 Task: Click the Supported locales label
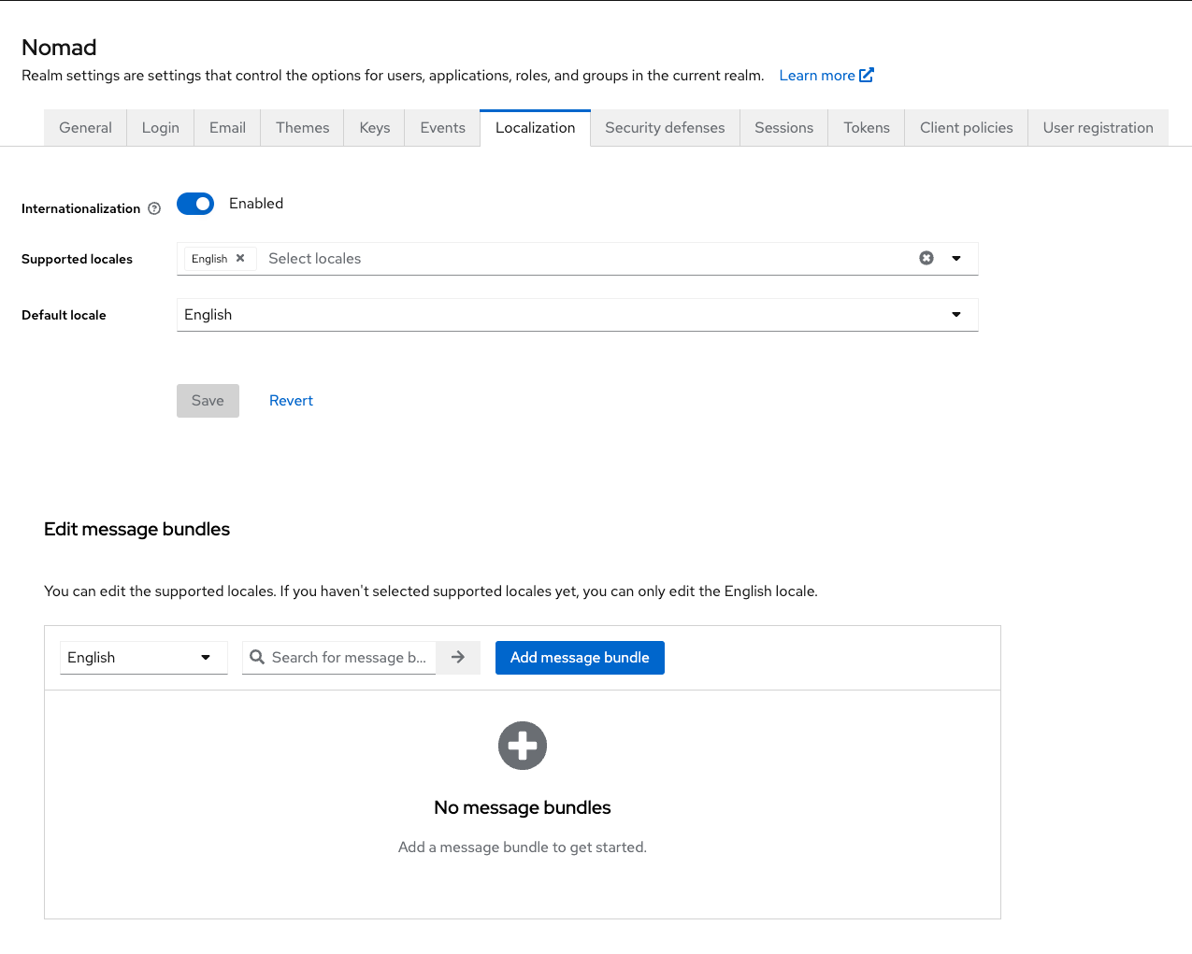coord(77,259)
